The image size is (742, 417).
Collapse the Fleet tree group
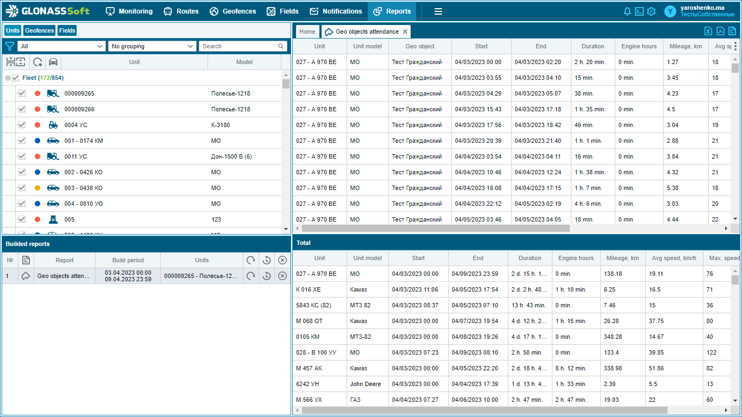(x=8, y=78)
